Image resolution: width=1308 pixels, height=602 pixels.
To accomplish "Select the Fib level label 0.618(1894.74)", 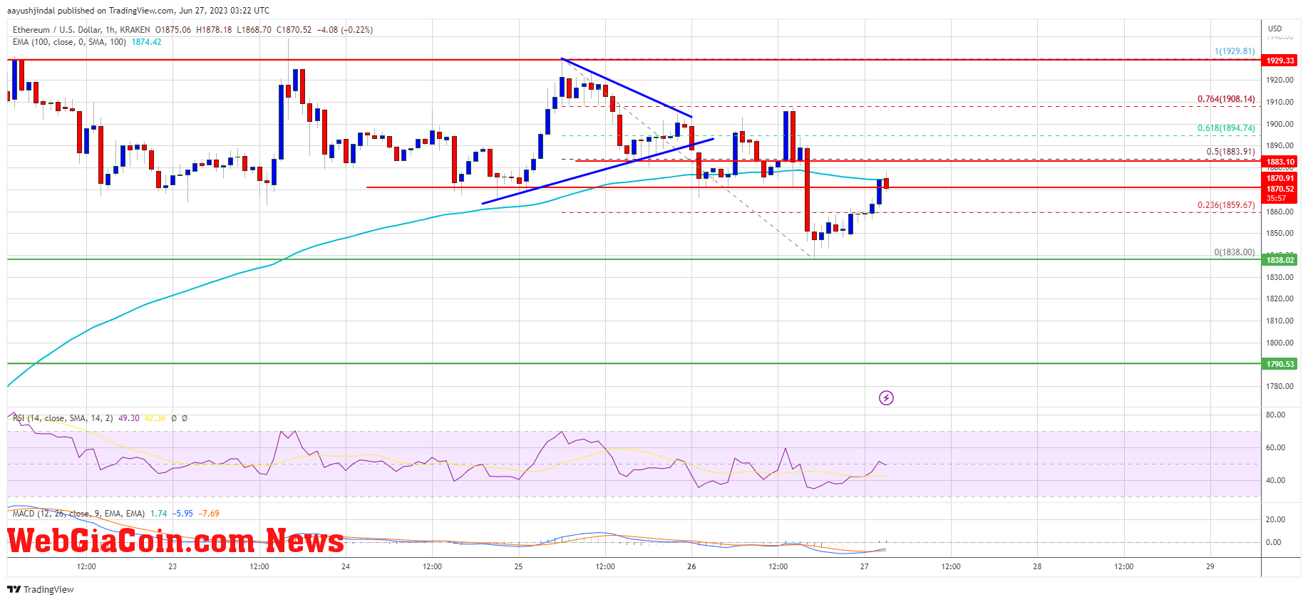I will click(1226, 128).
